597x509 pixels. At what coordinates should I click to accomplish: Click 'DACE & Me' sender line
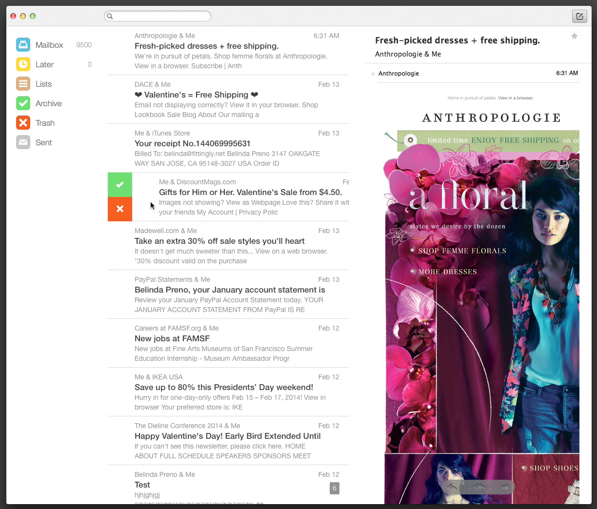pyautogui.click(x=153, y=84)
